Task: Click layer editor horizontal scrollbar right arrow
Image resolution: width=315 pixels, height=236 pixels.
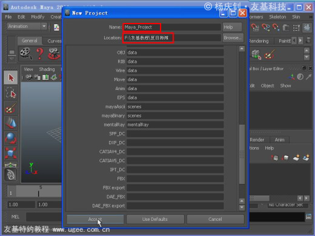Action: tap(307, 198)
